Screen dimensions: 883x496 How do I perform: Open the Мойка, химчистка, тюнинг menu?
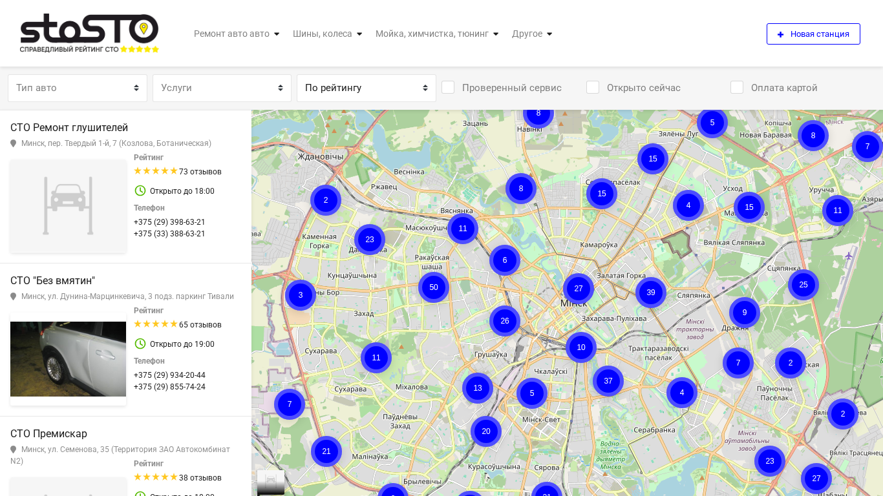pos(437,34)
